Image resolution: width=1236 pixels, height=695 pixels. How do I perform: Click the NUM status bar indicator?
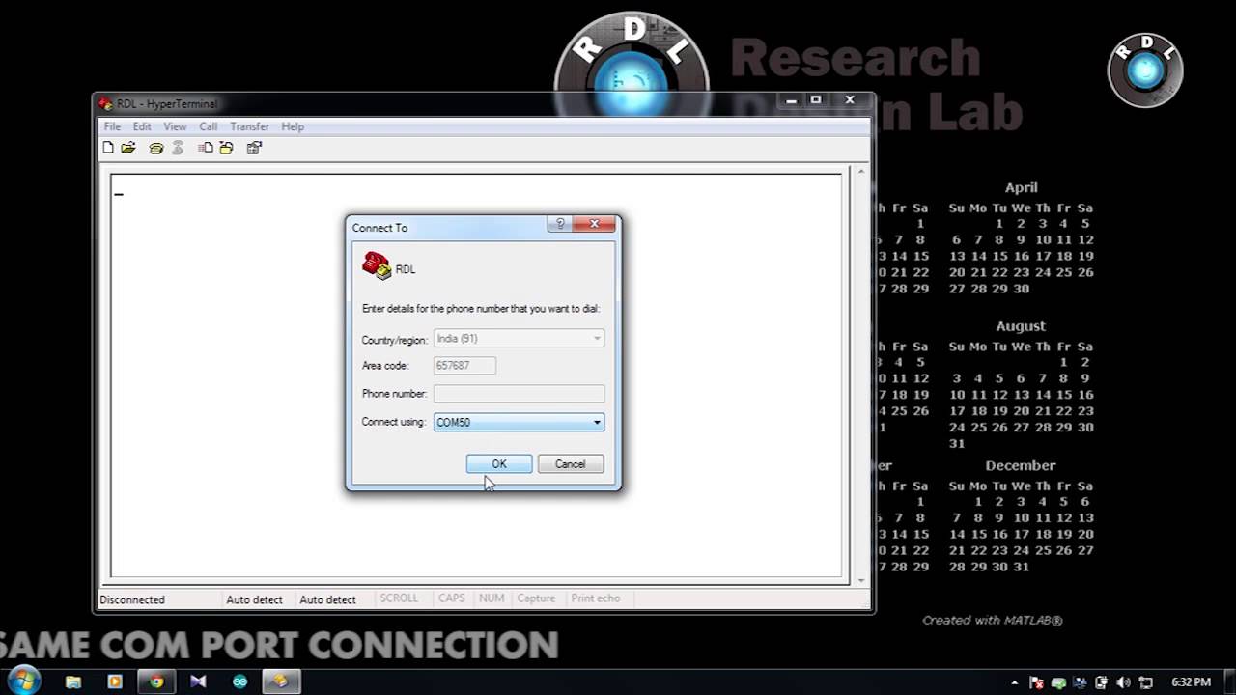click(x=492, y=598)
